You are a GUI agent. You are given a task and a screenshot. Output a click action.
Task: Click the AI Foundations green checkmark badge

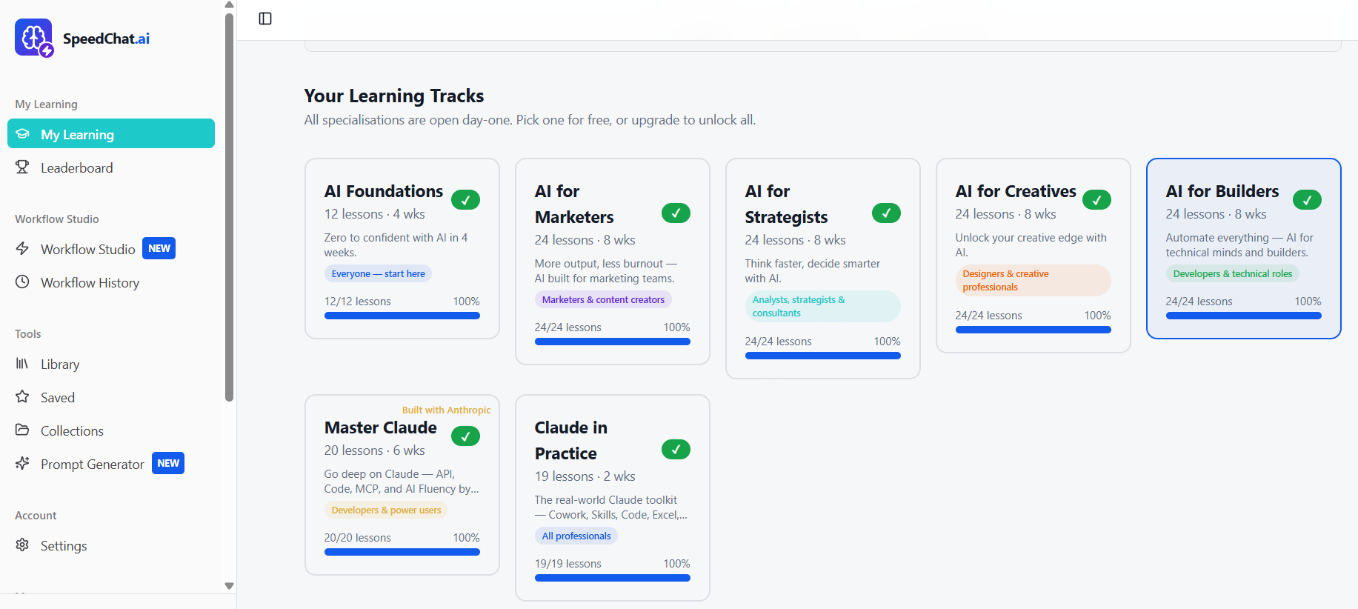[x=465, y=200]
